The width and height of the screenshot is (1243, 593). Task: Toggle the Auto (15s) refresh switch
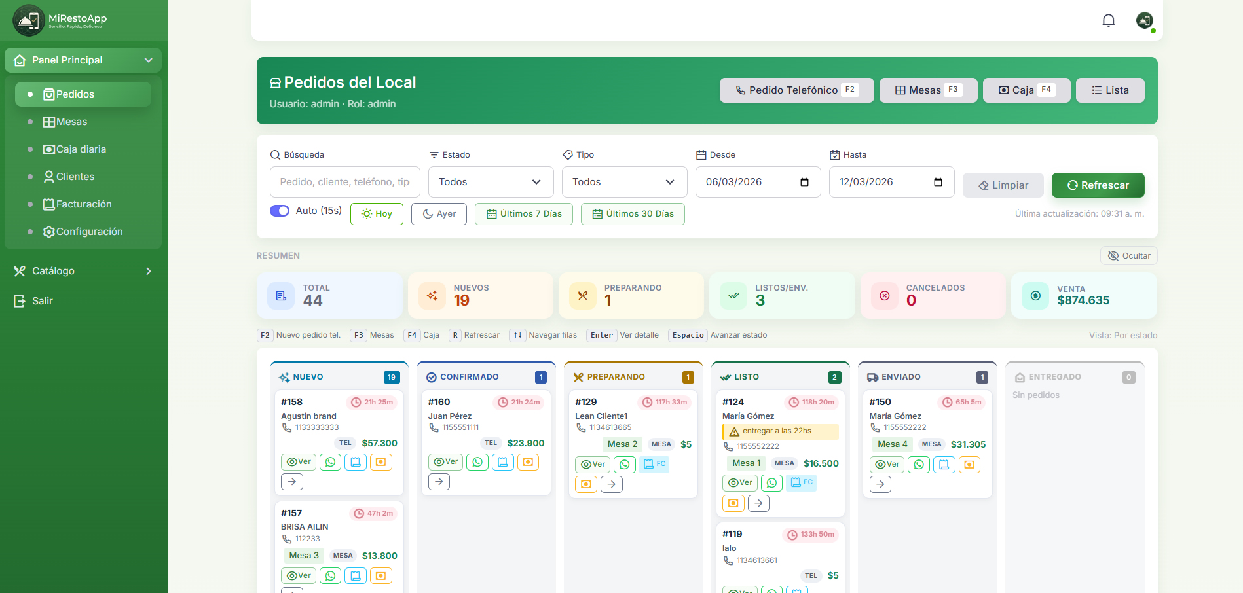pyautogui.click(x=280, y=211)
